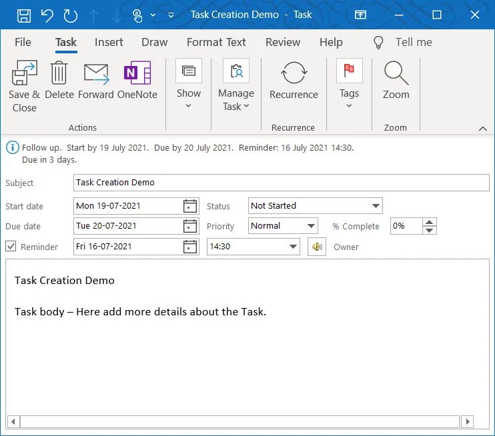Collapse the ribbon

[483, 129]
